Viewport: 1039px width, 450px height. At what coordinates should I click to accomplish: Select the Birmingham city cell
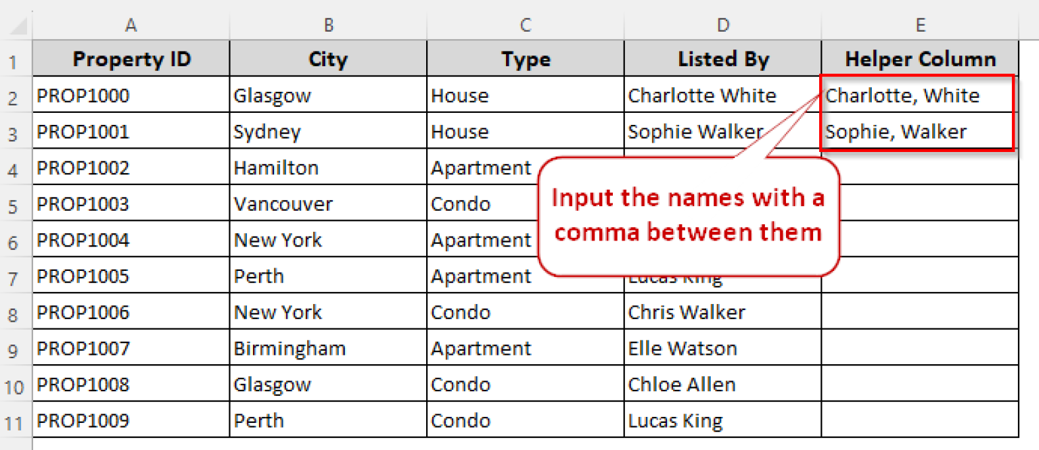[328, 349]
